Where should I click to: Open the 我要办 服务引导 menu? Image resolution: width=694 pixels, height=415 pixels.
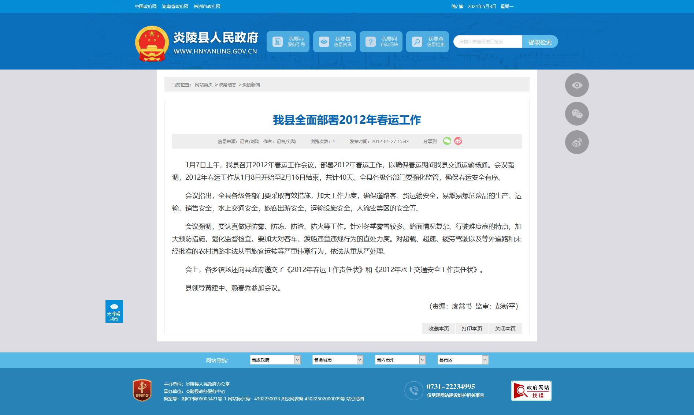(x=288, y=42)
